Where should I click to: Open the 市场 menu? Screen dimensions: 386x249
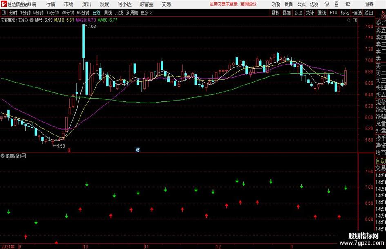[x=69, y=4]
